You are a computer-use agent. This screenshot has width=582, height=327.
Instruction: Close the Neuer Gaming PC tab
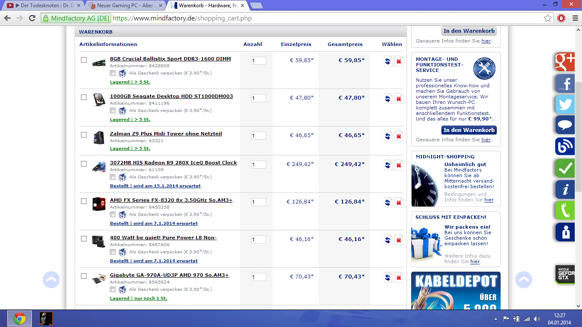(161, 6)
